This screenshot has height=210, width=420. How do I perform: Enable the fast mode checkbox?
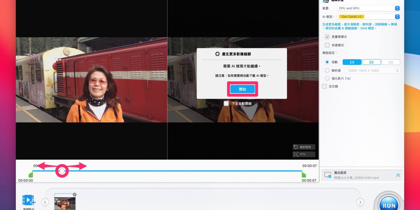click(x=327, y=45)
